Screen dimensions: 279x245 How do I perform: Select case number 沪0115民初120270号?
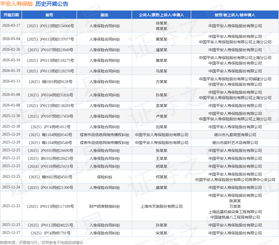point(50,71)
